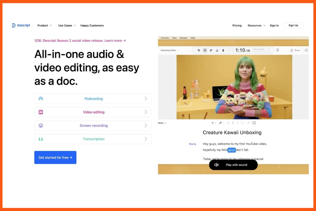
Task: Click the cloud sync icon at top right
Action: 306,50
